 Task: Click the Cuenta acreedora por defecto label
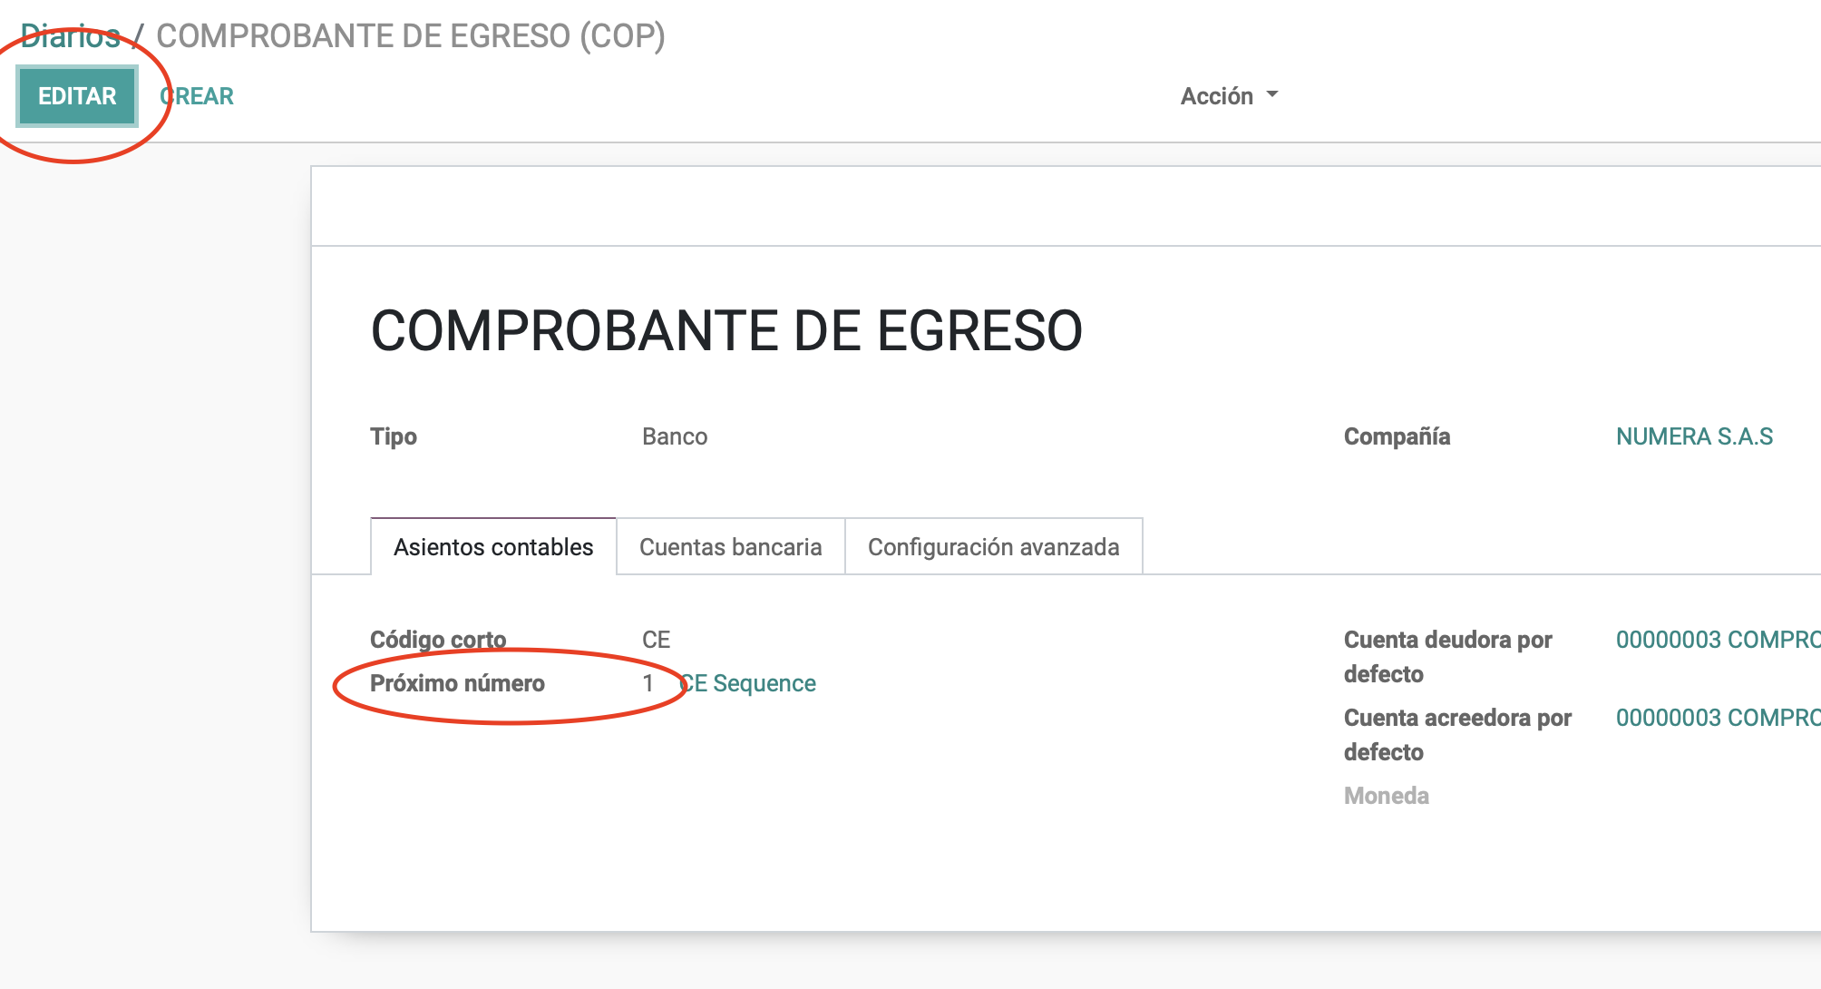click(x=1457, y=735)
